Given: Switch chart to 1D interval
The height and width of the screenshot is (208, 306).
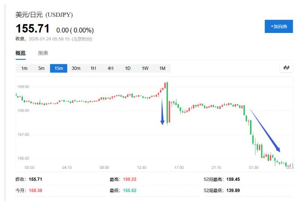Looking at the screenshot, I should [128, 68].
